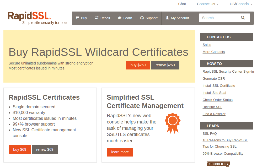Click the magnifying glass search icon

[x=243, y=18]
